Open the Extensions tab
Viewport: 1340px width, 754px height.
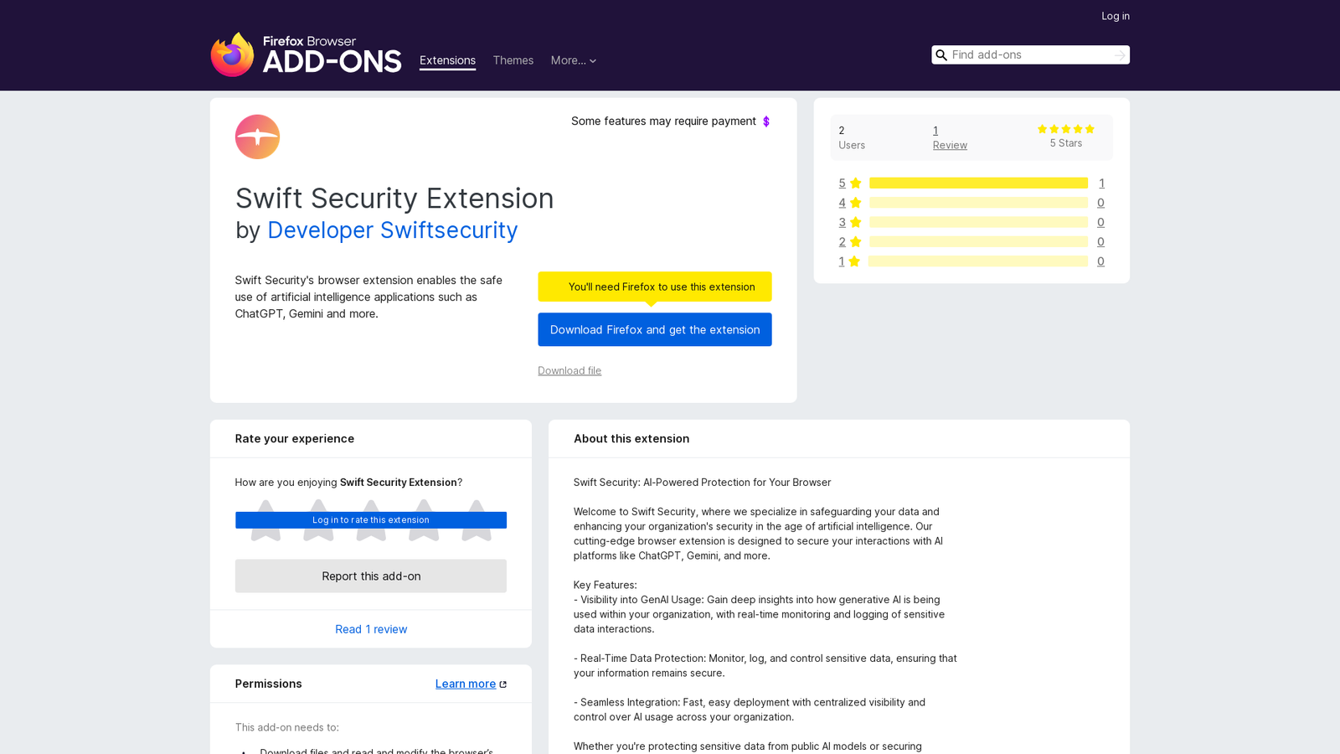[x=447, y=60]
